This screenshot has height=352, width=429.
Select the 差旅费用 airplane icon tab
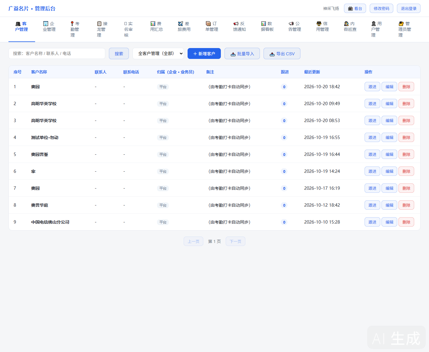(x=184, y=27)
